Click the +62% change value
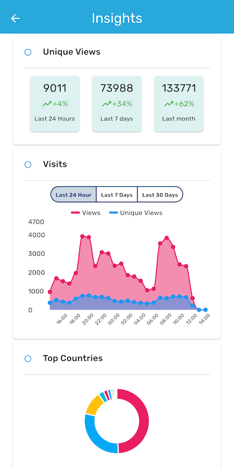The image size is (234, 469). 184,104
